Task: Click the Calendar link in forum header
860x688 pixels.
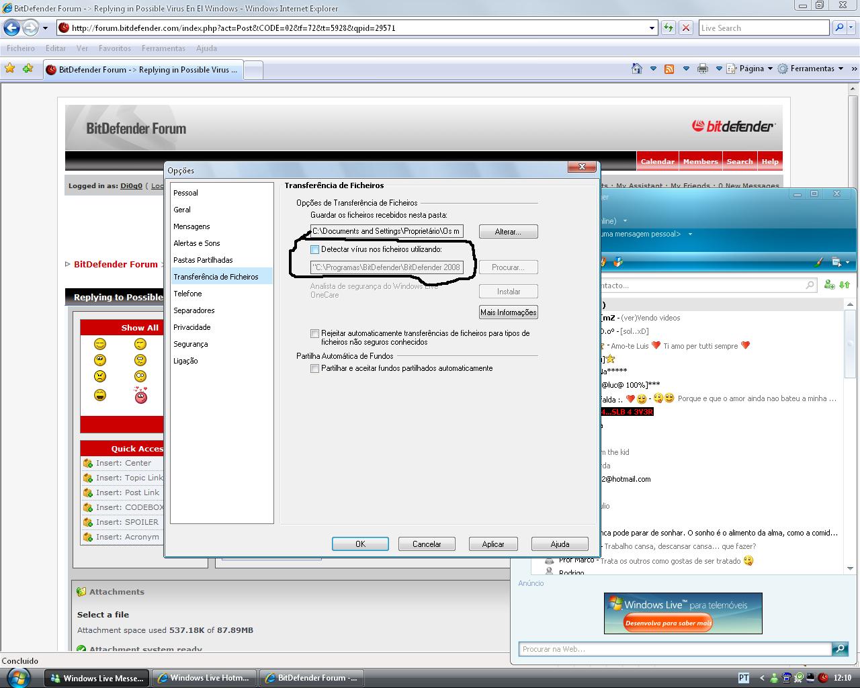Action: point(657,161)
